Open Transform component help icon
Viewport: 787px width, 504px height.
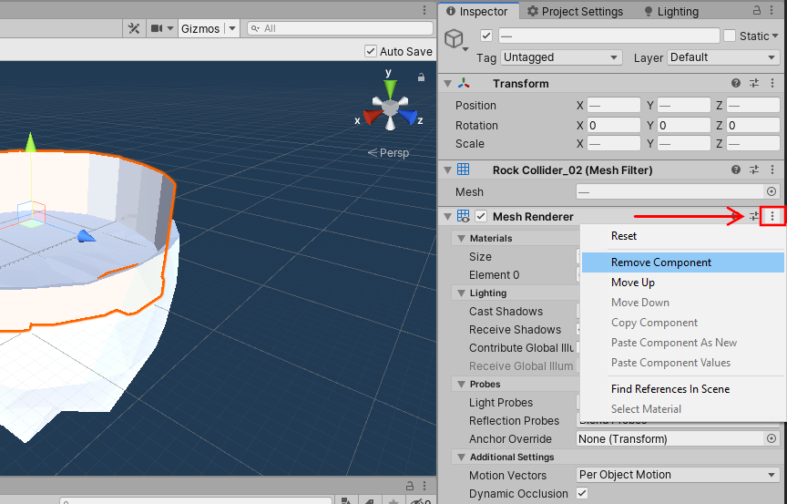(736, 83)
